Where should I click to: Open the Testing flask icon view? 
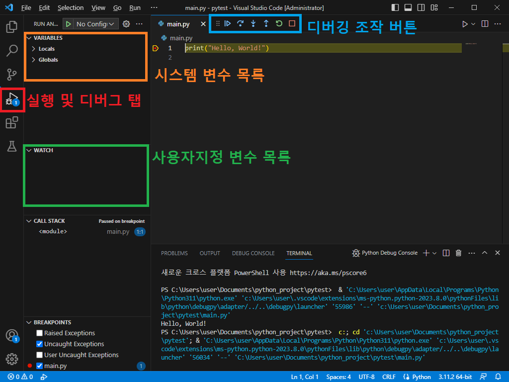click(x=12, y=146)
